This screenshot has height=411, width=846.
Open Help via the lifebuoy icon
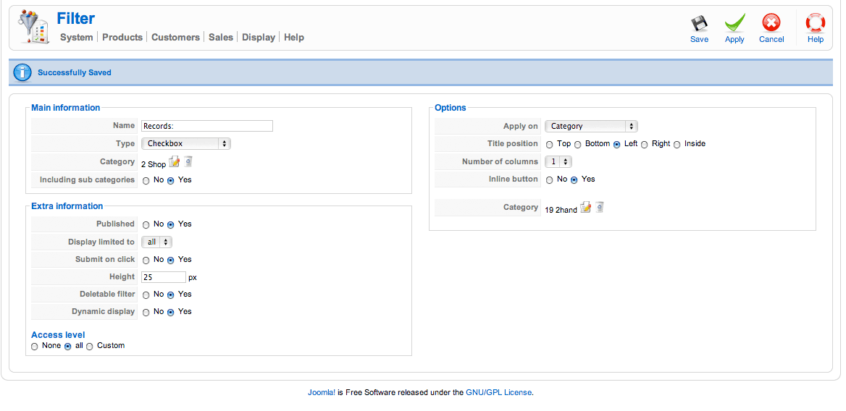click(816, 23)
